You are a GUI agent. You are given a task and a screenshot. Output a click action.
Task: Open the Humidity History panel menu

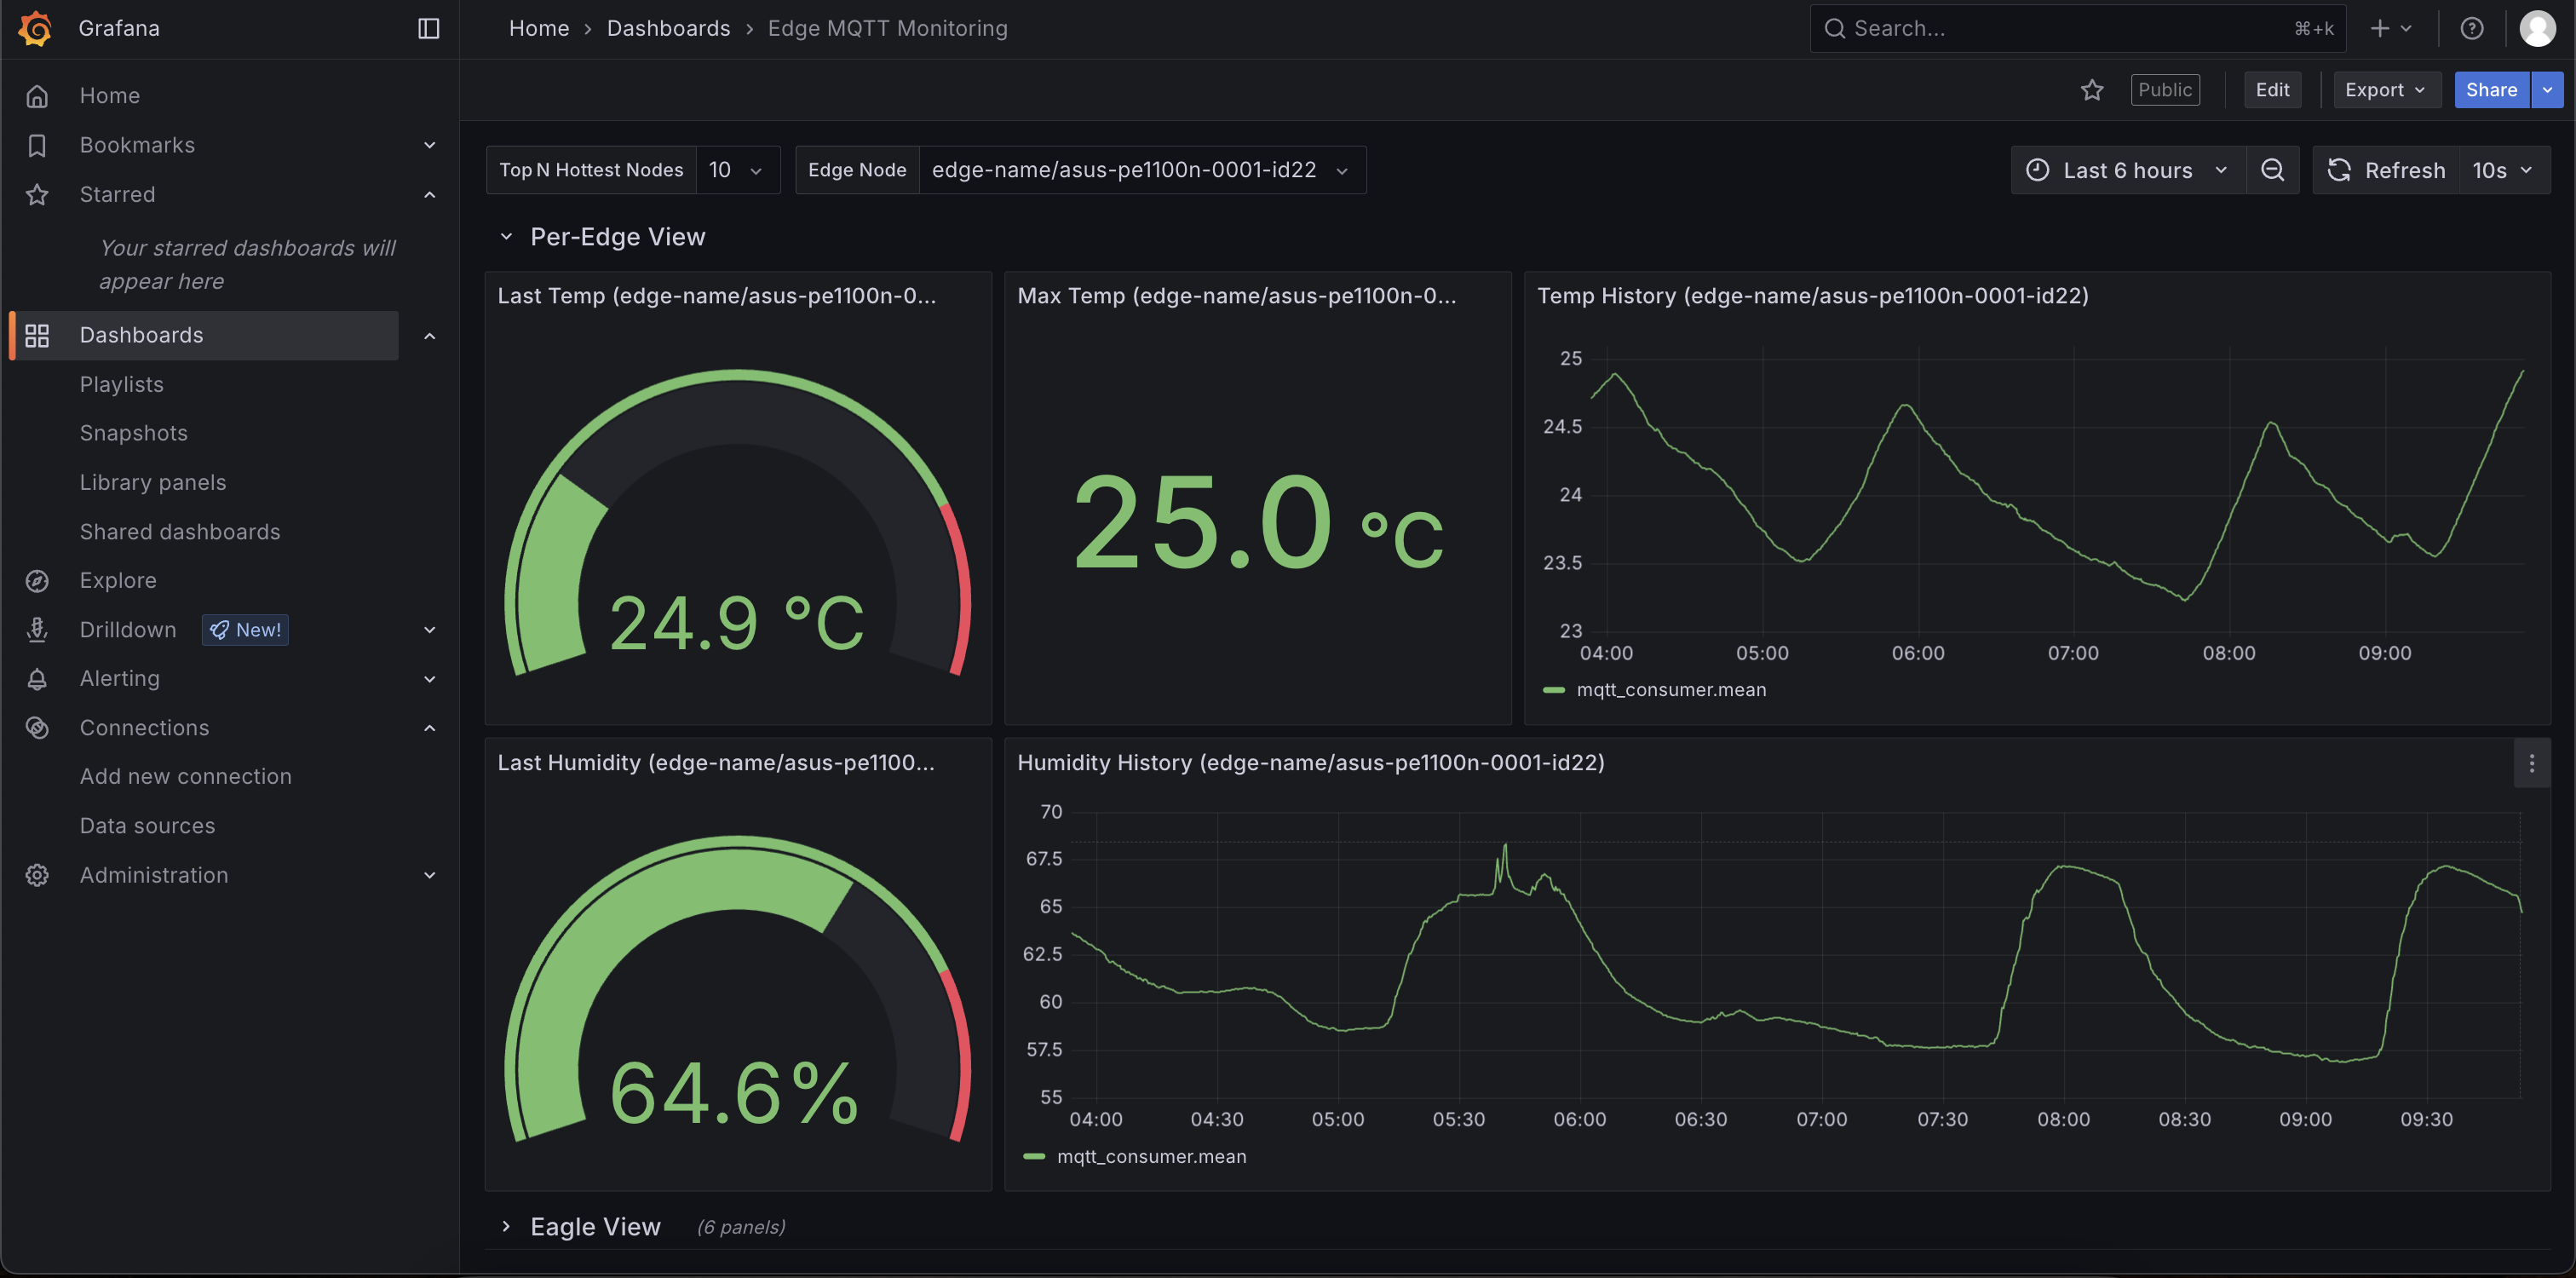[x=2531, y=764]
